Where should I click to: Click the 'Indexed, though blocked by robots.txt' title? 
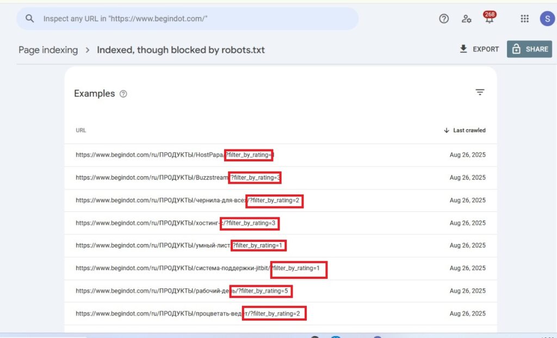(181, 50)
